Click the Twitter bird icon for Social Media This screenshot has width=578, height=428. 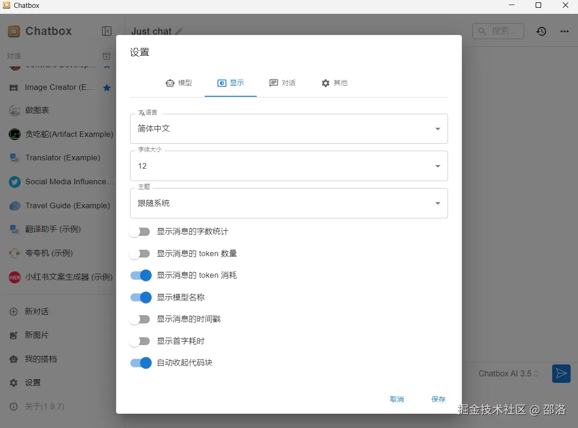point(15,182)
